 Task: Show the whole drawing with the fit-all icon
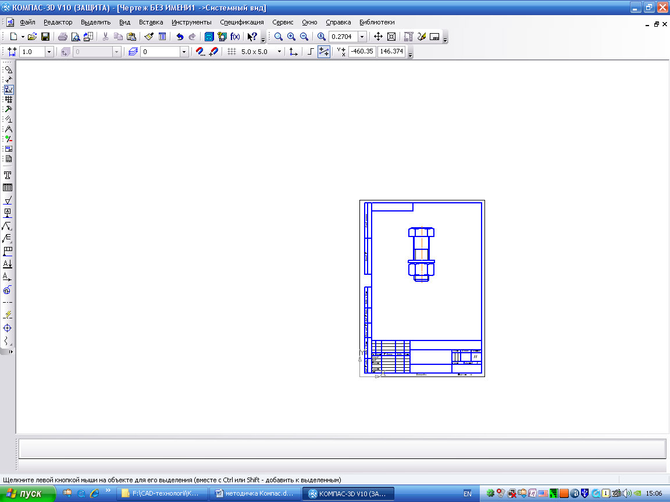click(391, 37)
